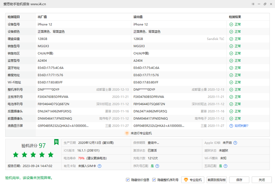This screenshot has width=275, height=187.
Task: Click the green check icon for 销售型号
Action: coord(231,46)
